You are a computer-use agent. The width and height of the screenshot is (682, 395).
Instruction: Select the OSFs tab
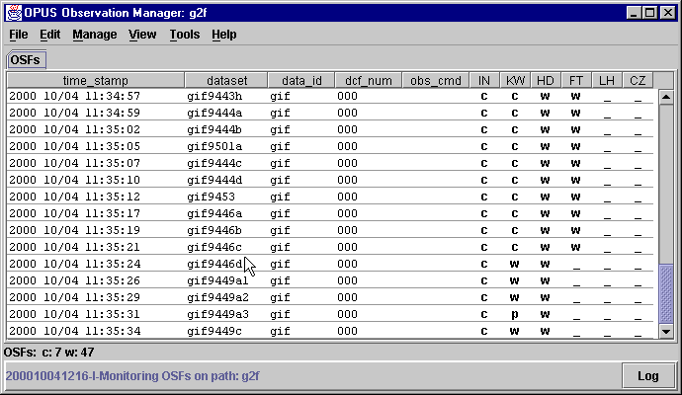25,60
